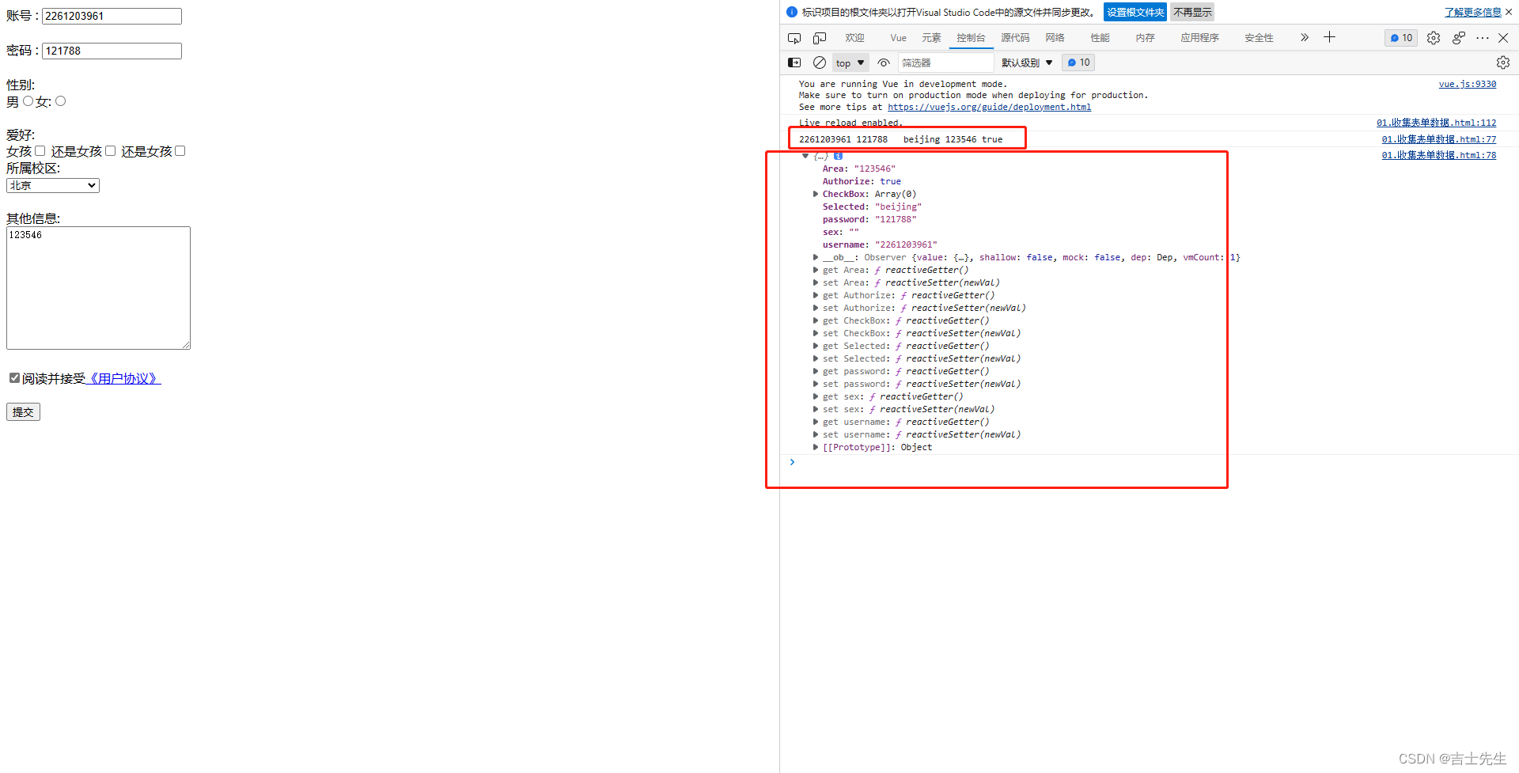
Task: Open the vuejs.org deployment guide link
Action: pyautogui.click(x=989, y=108)
